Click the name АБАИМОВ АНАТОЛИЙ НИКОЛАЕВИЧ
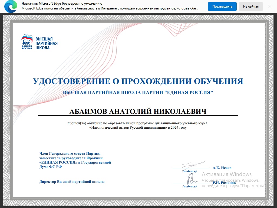The width and height of the screenshot is (277, 208). click(138, 111)
